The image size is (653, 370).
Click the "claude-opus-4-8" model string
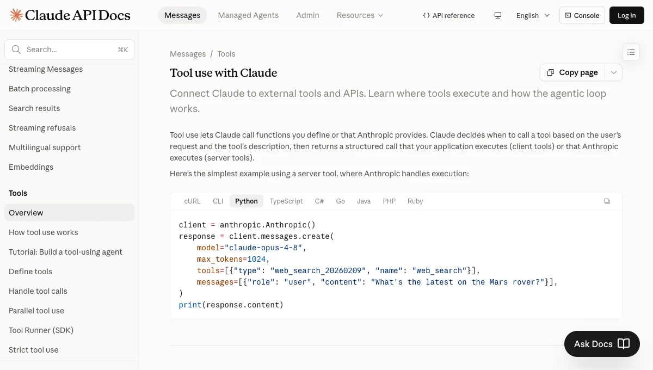[x=263, y=248]
